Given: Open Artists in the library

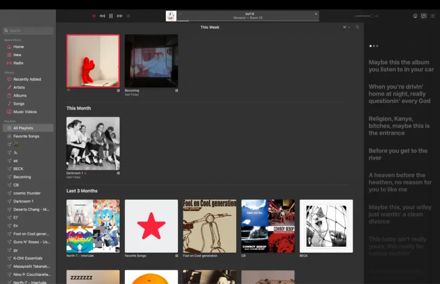Looking at the screenshot, I should (28, 87).
